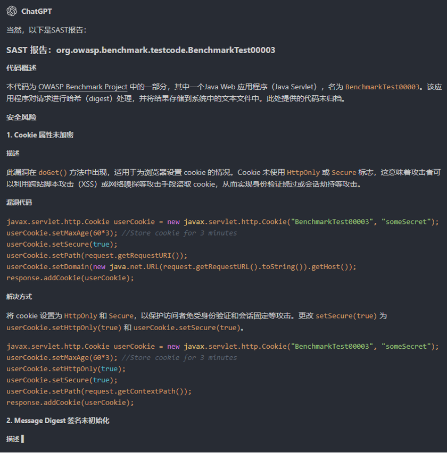Click the heading 'SAST 报告：org.owasp.benchmark.testcode.BenchmarkTest00003'
447x453 pixels.
pos(140,50)
